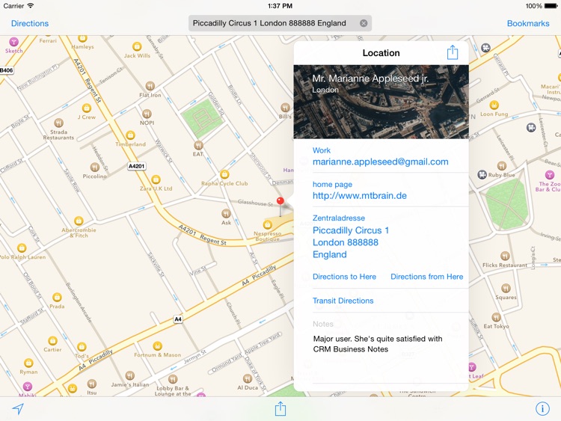Tap the Loon Fung shop icon
This screenshot has width=561, height=421.
click(x=494, y=105)
